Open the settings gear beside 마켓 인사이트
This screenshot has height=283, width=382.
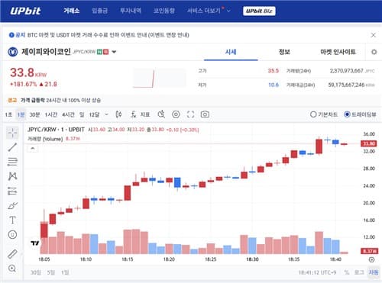click(374, 52)
